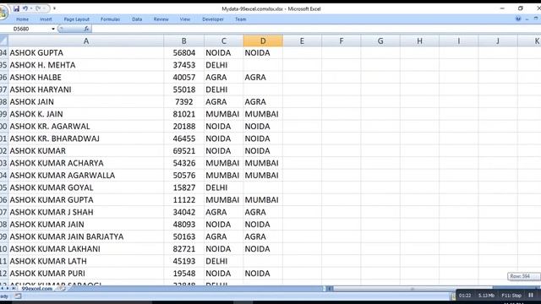The image size is (541, 304).
Task: Click the value 56804 in column B
Action: click(x=184, y=52)
